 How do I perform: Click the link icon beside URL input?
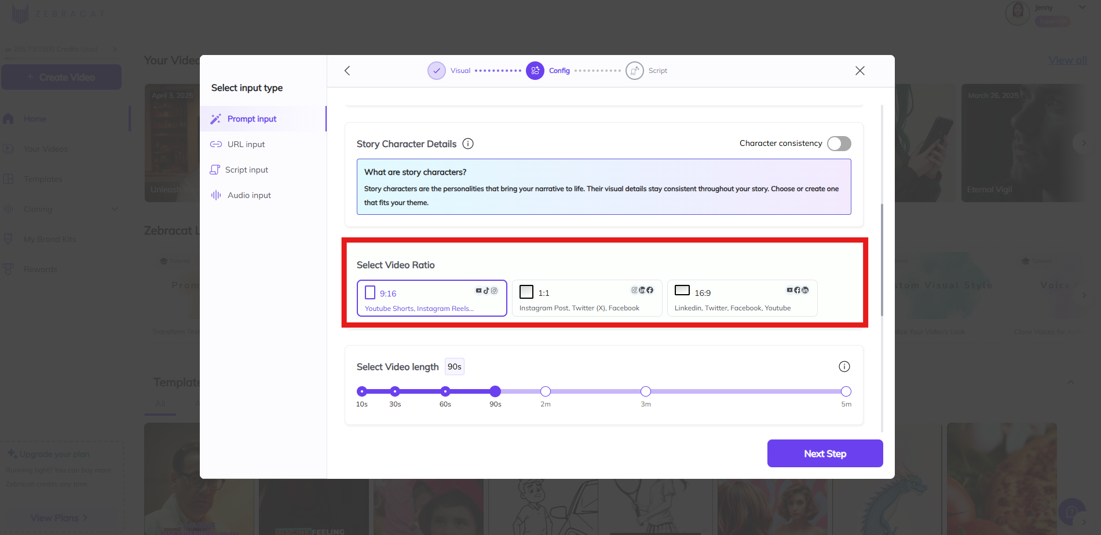[216, 144]
